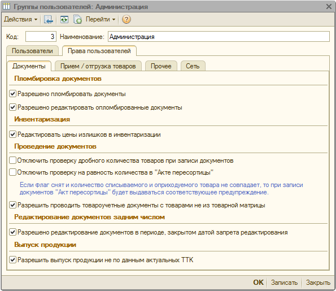Viewport: 336px width, 291px height.
Task: Uncheck Разрешено пломбировать документы
Action: [12, 94]
